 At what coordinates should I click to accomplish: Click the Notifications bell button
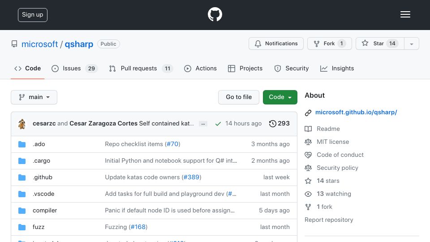(x=276, y=43)
